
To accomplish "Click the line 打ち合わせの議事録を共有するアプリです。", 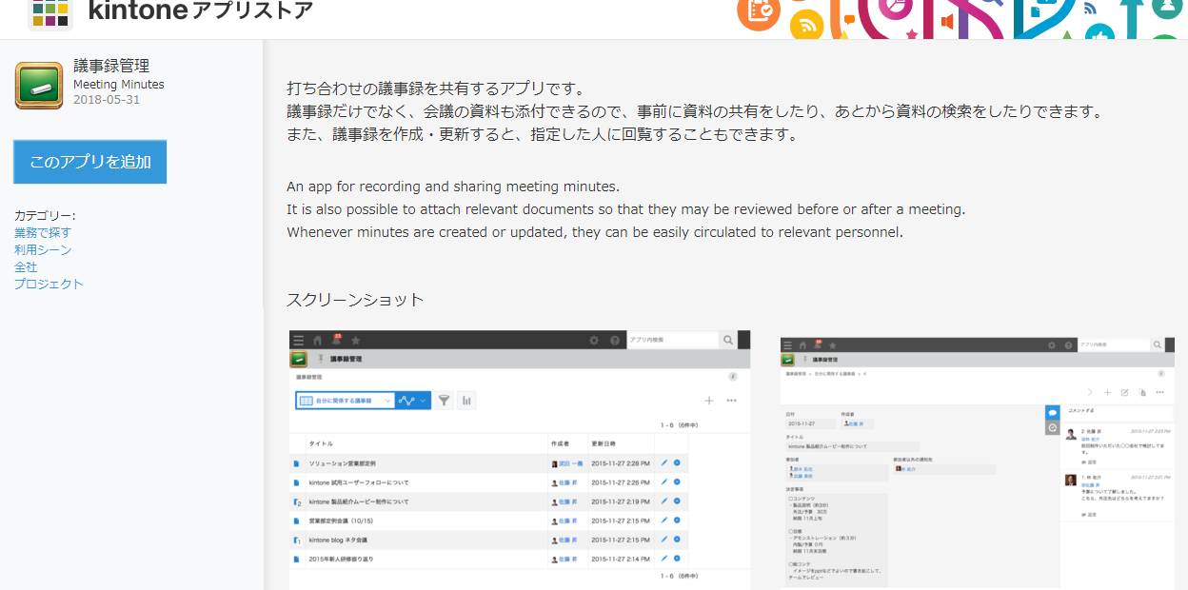I will 435,88.
